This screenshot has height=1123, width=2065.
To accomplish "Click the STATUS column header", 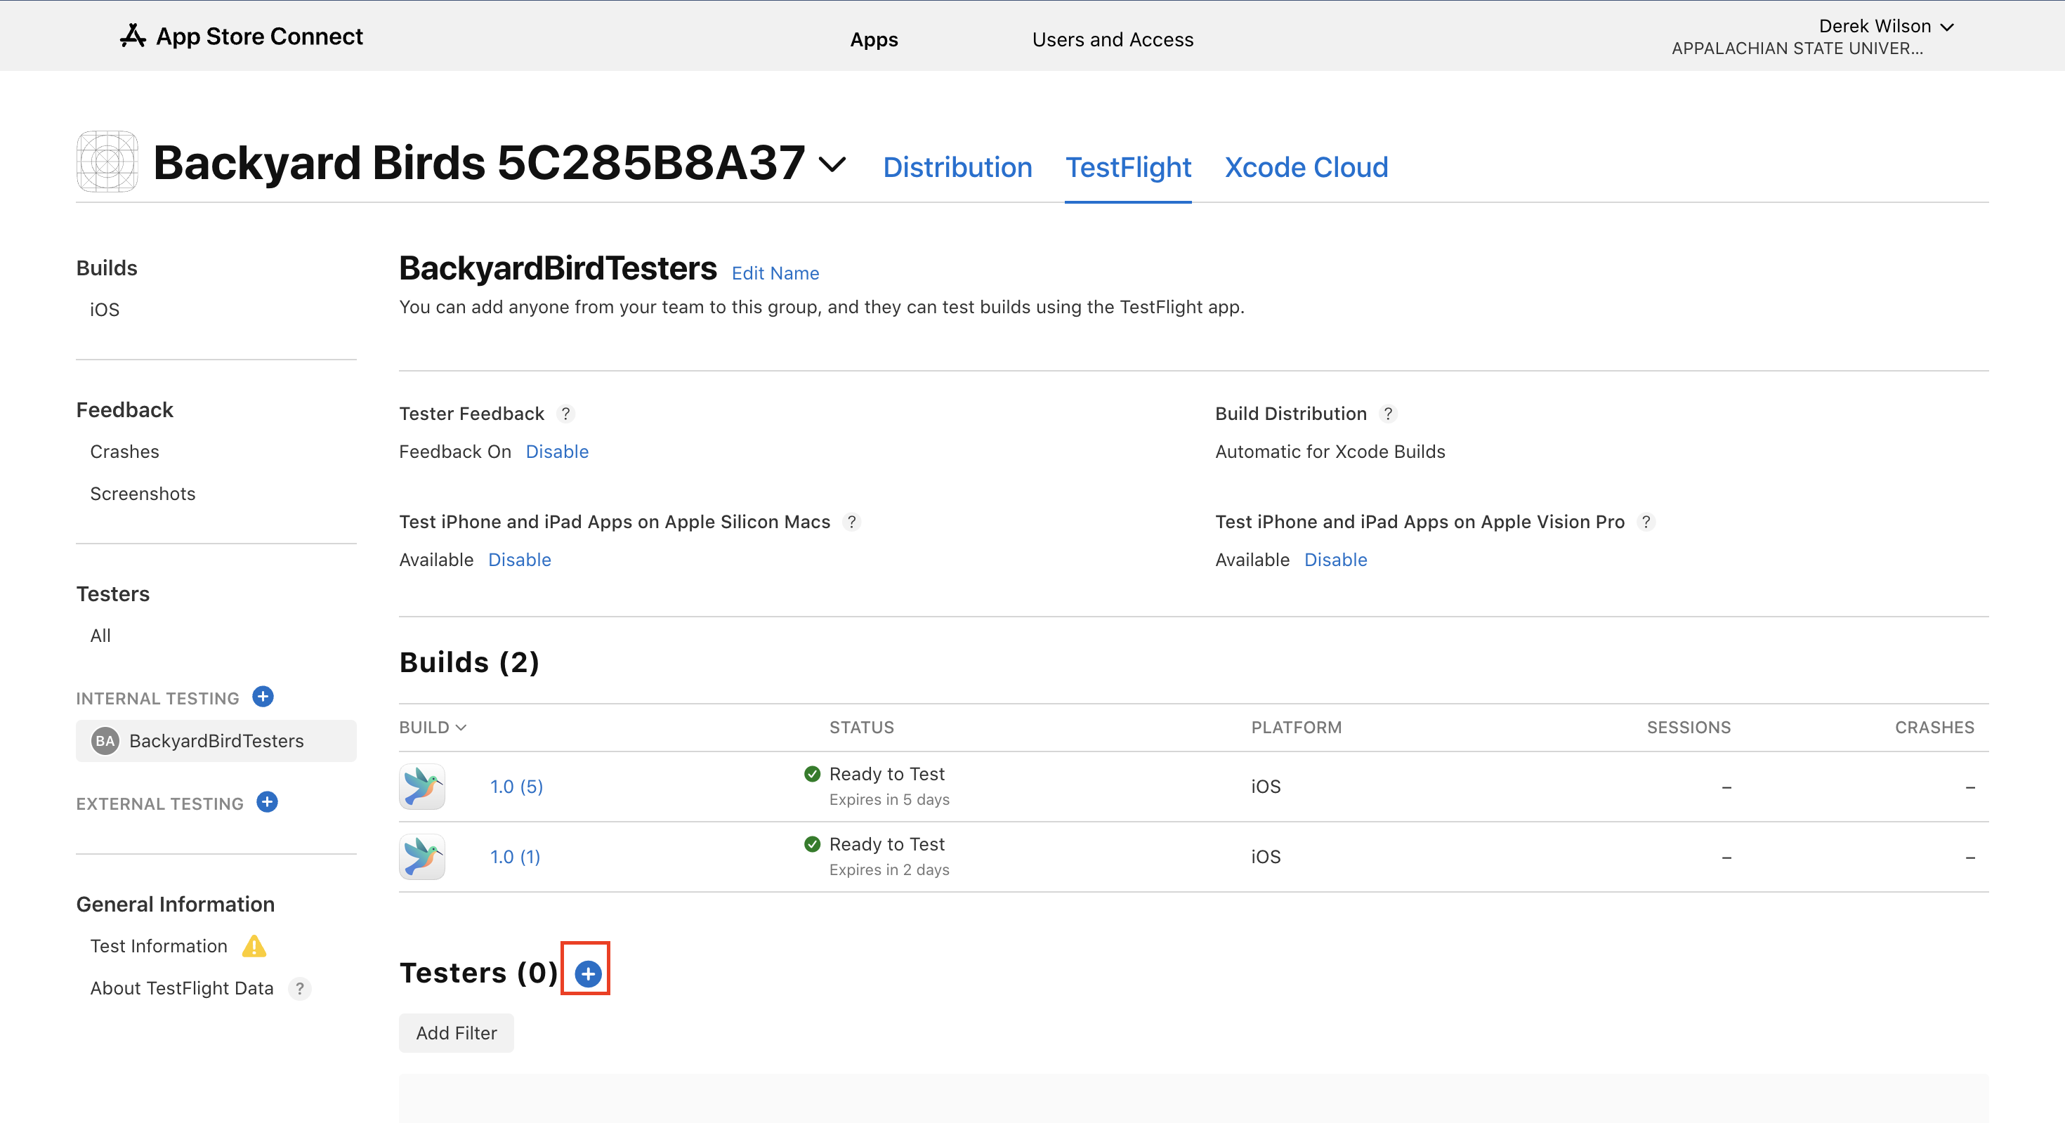I will (x=862, y=727).
